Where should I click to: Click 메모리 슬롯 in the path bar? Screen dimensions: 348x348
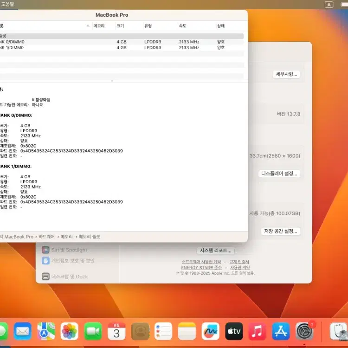coord(90,237)
